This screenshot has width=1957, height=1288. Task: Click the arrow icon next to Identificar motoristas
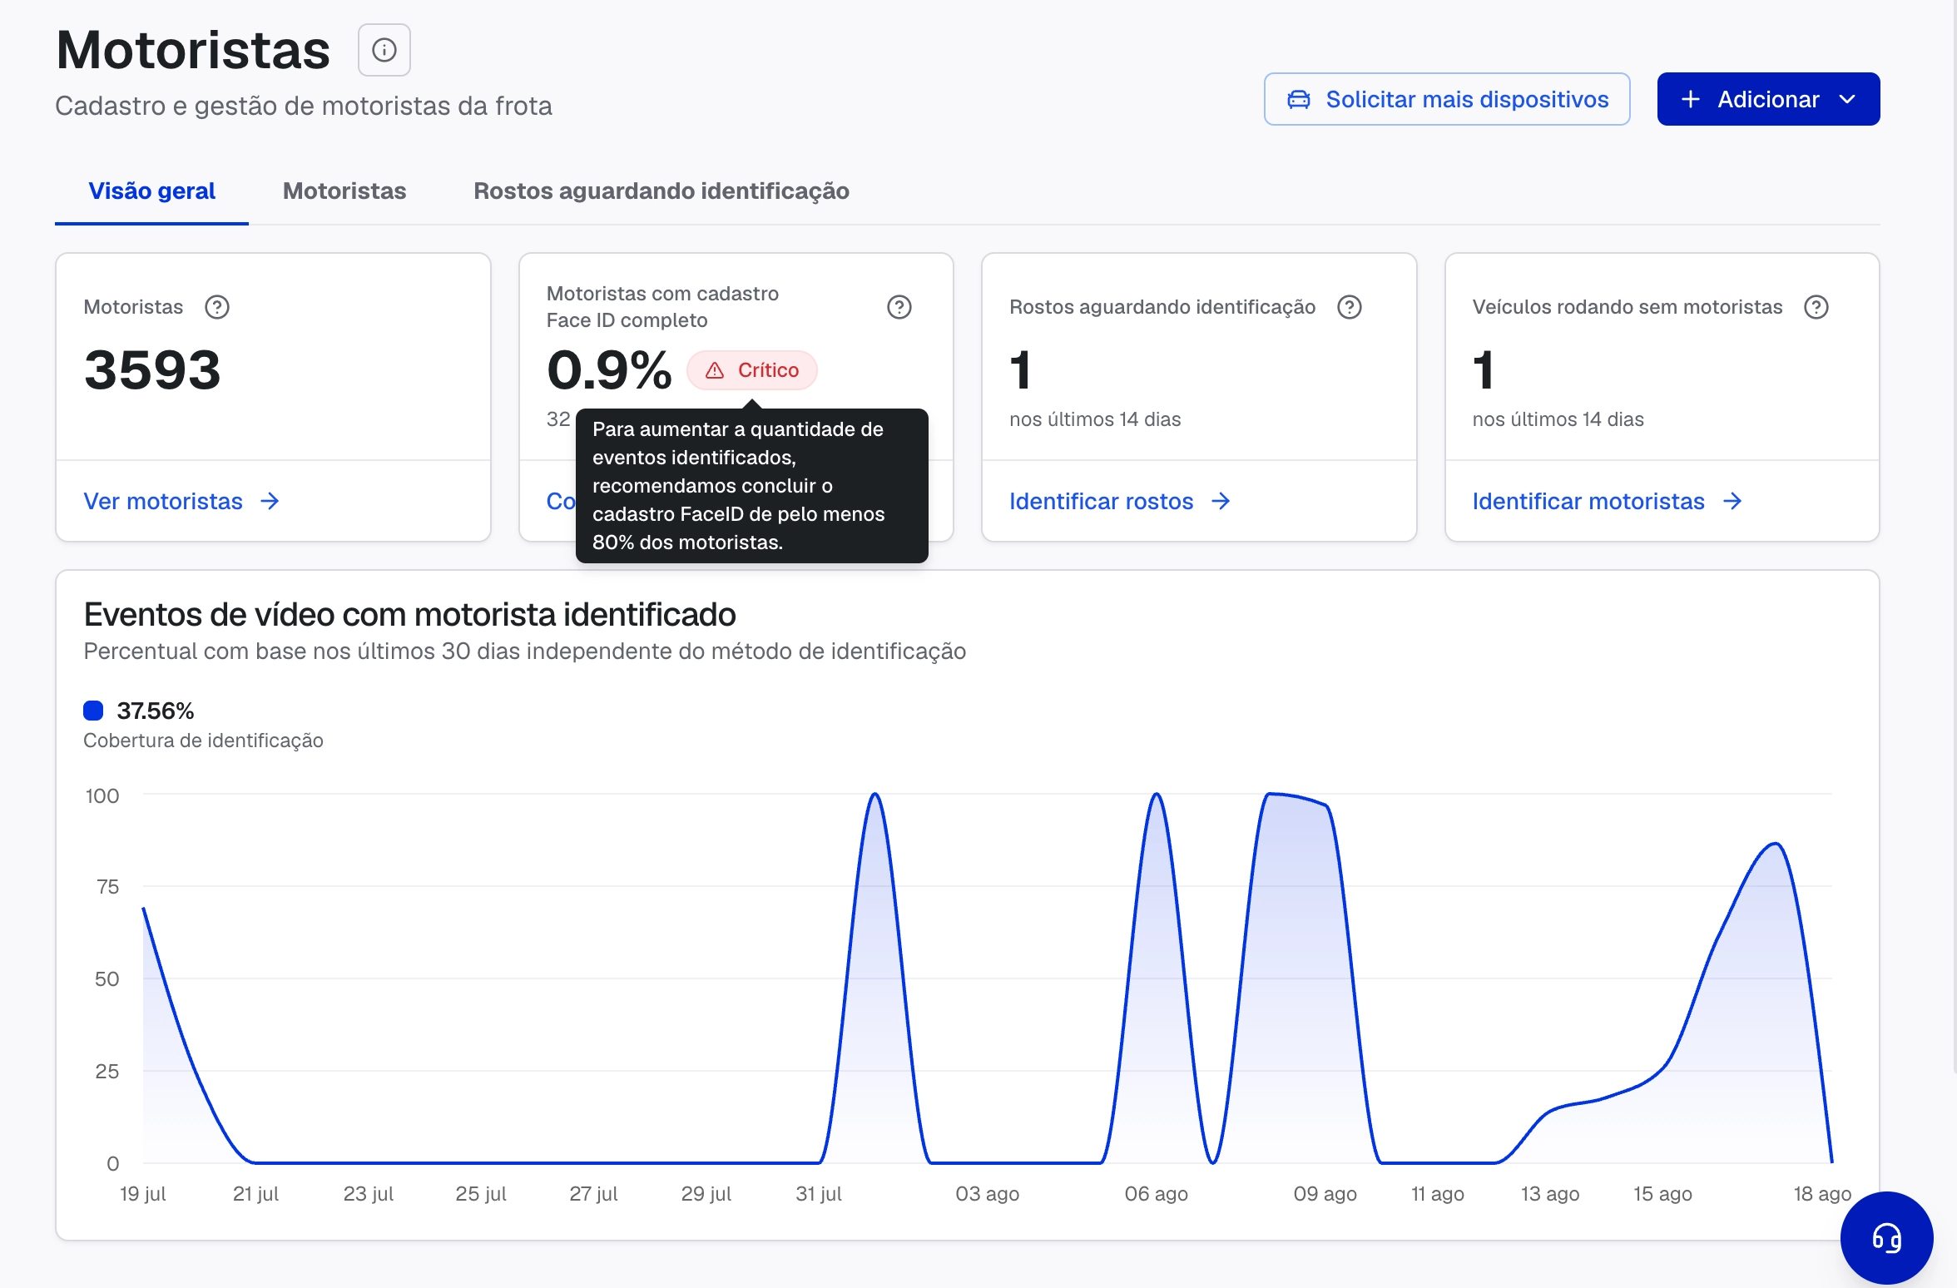[x=1732, y=501]
